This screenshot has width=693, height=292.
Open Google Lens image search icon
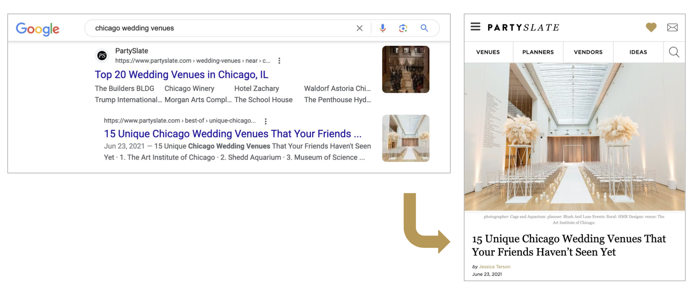coord(403,28)
